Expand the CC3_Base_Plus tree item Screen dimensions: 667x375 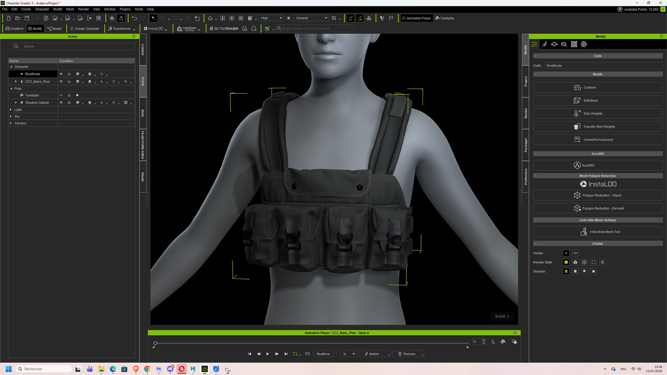pos(16,81)
